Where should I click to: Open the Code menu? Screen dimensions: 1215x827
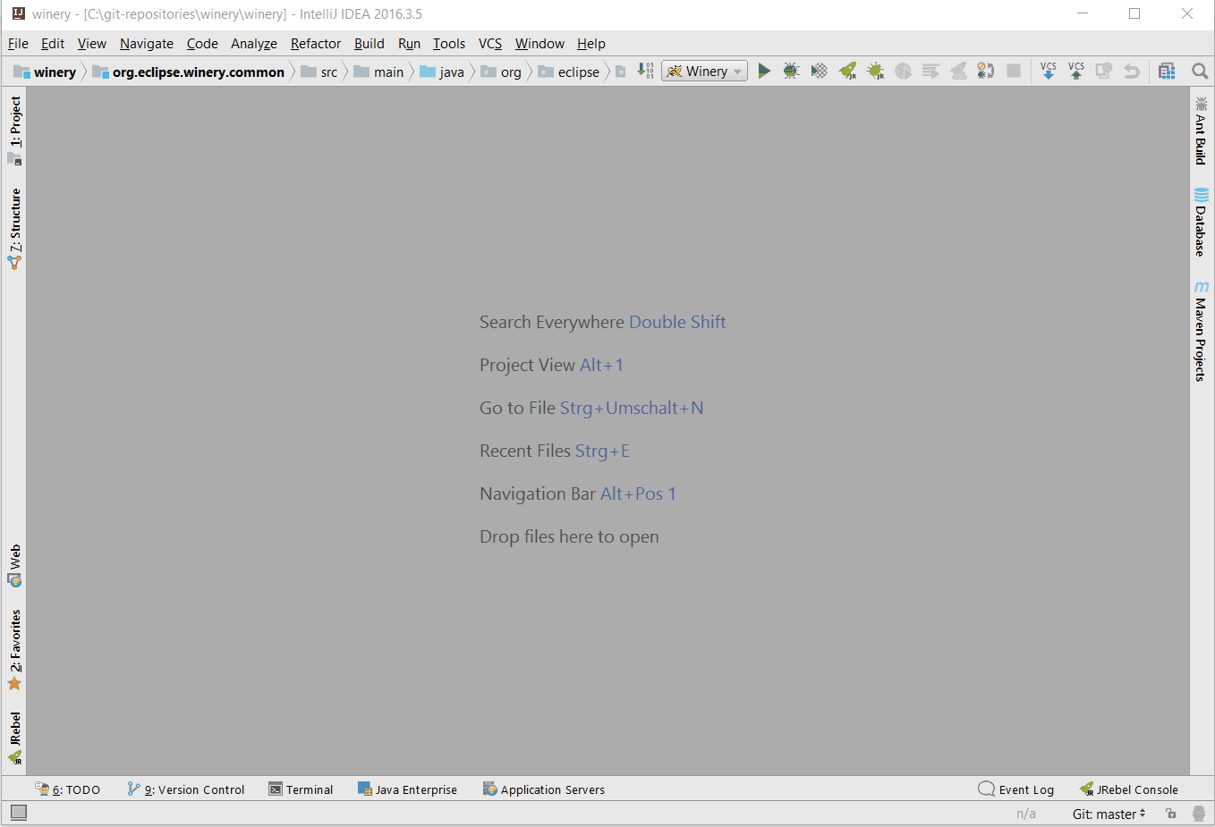point(202,43)
